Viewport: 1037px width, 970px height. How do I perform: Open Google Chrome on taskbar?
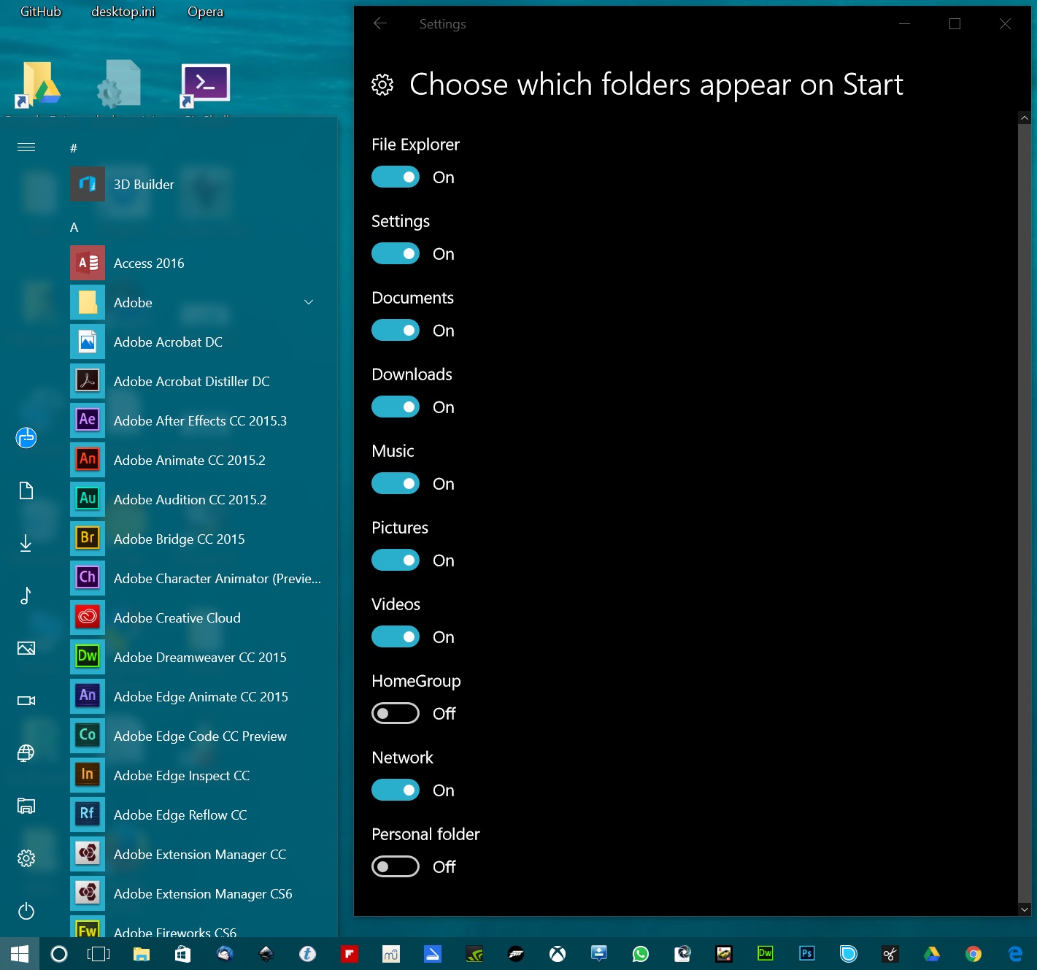coord(974,954)
